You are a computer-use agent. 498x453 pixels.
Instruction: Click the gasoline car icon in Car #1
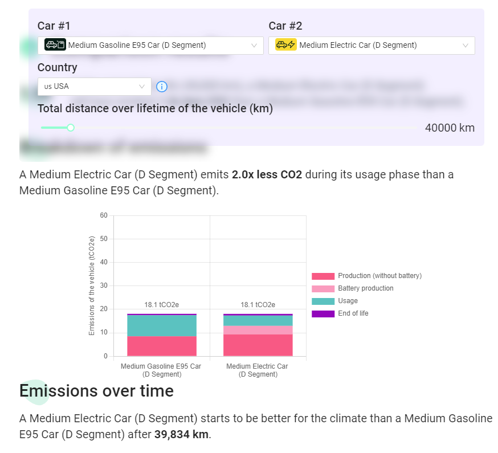(x=55, y=45)
